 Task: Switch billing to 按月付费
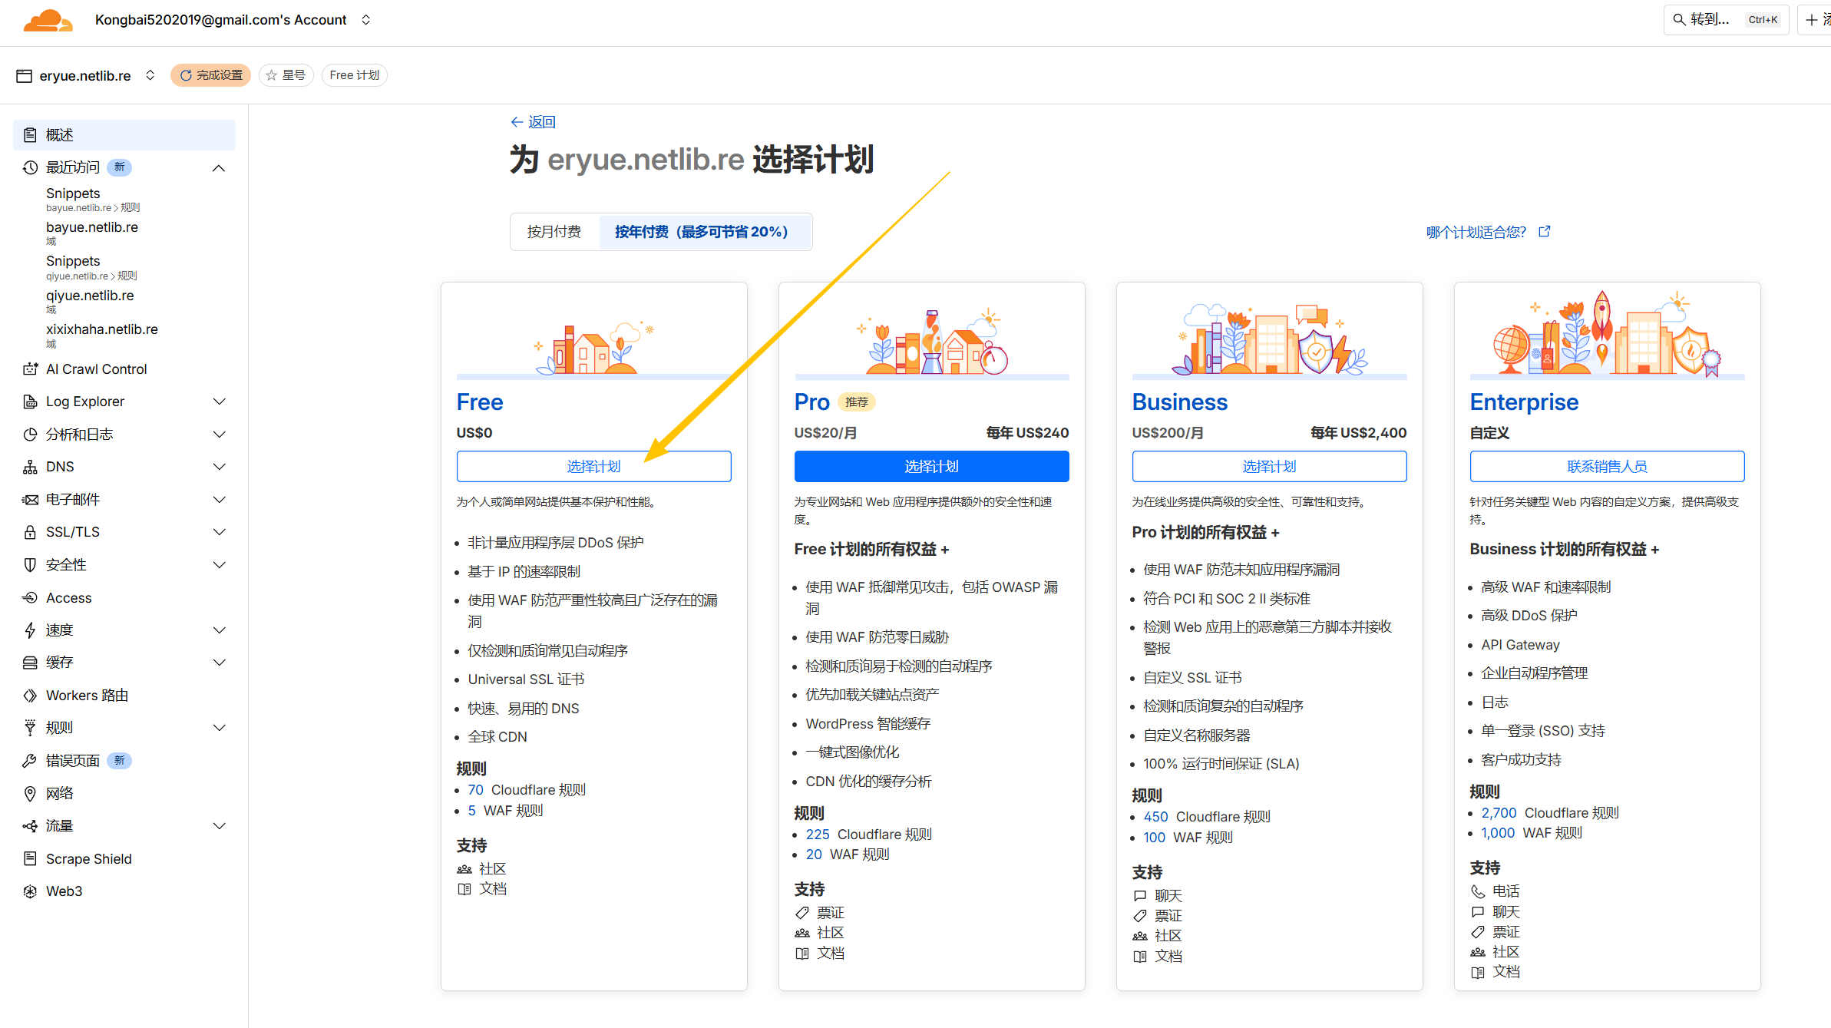pos(554,232)
